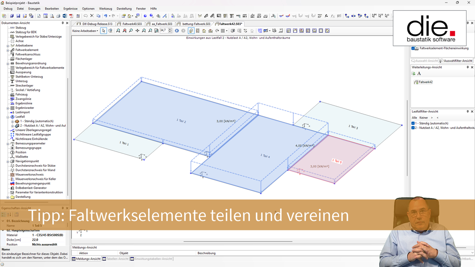Expand the Darstellung tree node
Viewport: 475px width, 267px height.
pos(8,197)
